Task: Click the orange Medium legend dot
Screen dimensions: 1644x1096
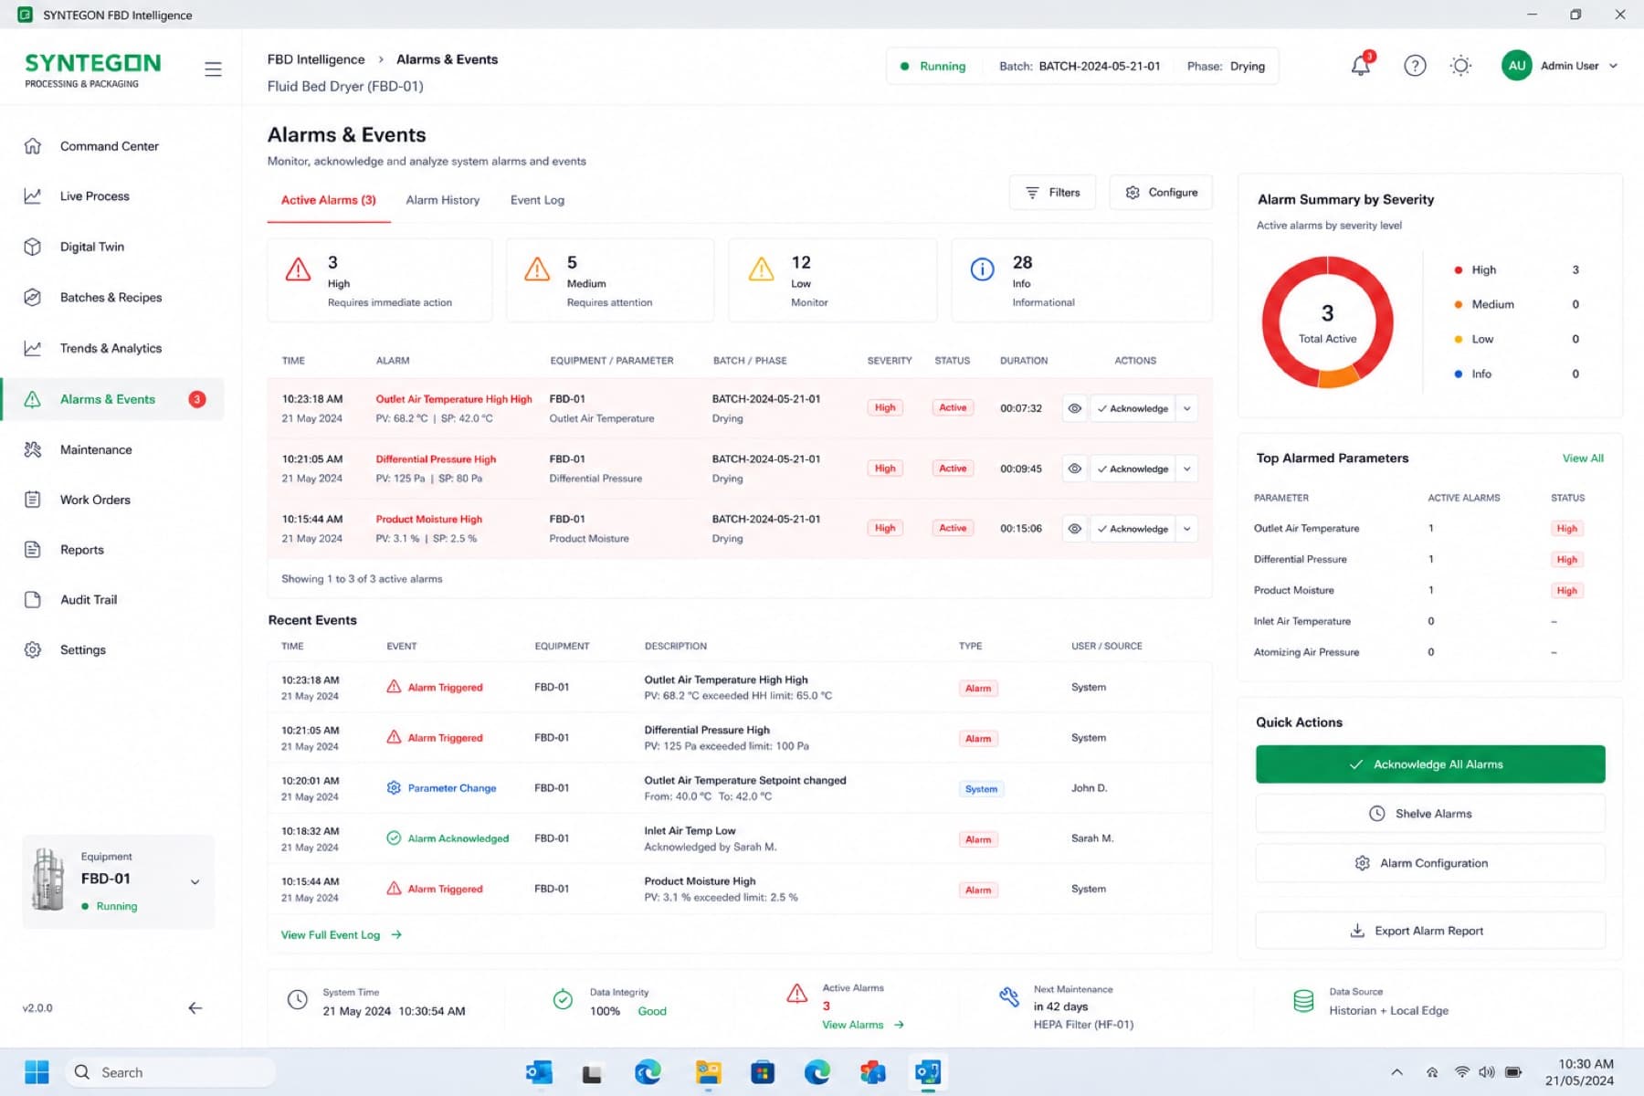Action: click(x=1458, y=305)
